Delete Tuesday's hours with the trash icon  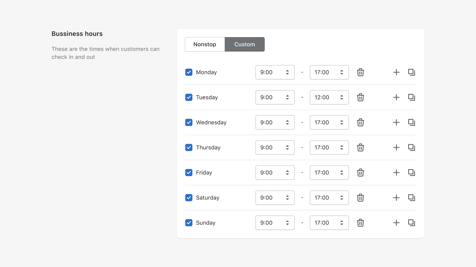[x=360, y=97]
